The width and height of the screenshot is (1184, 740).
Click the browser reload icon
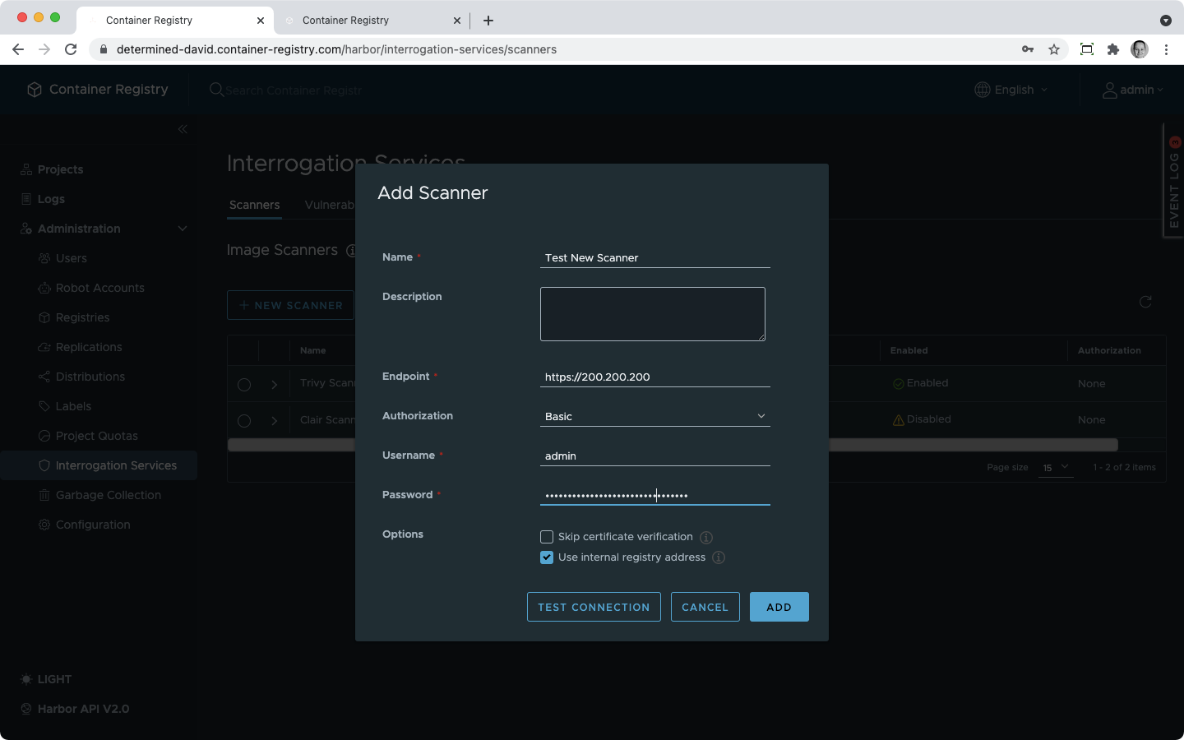[71, 49]
